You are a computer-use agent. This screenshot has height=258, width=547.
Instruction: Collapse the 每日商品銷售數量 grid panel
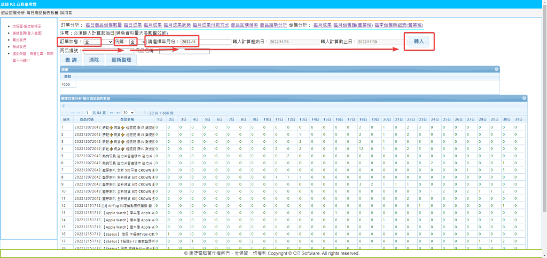click(524, 98)
